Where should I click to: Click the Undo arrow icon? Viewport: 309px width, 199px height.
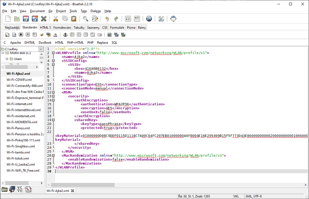coord(107,19)
